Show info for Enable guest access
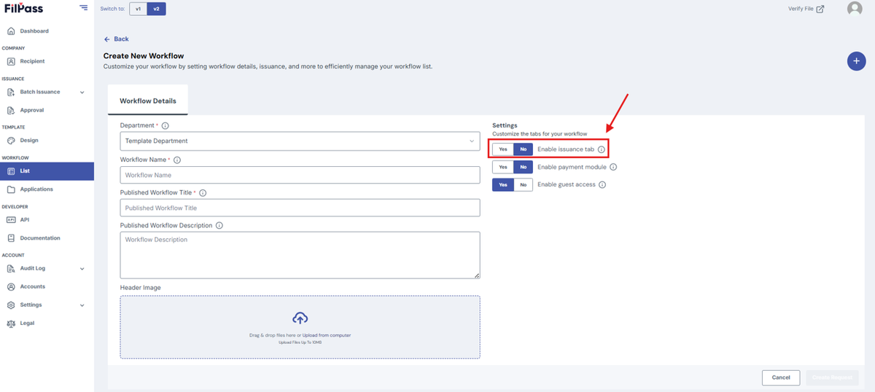 pyautogui.click(x=602, y=185)
